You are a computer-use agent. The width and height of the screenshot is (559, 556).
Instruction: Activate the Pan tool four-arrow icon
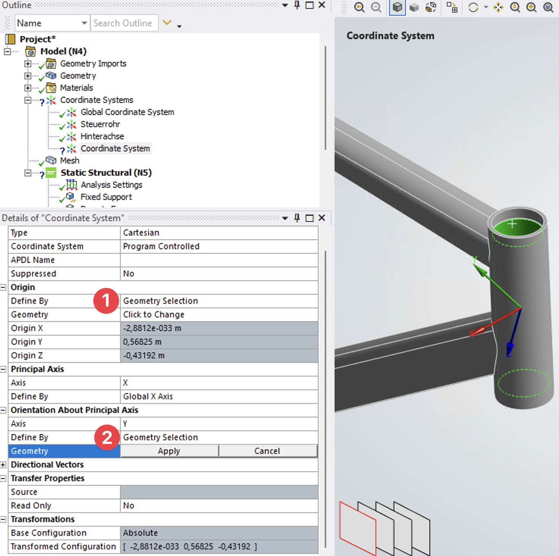(498, 7)
